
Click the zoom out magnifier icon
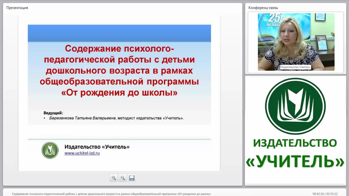click(x=123, y=178)
